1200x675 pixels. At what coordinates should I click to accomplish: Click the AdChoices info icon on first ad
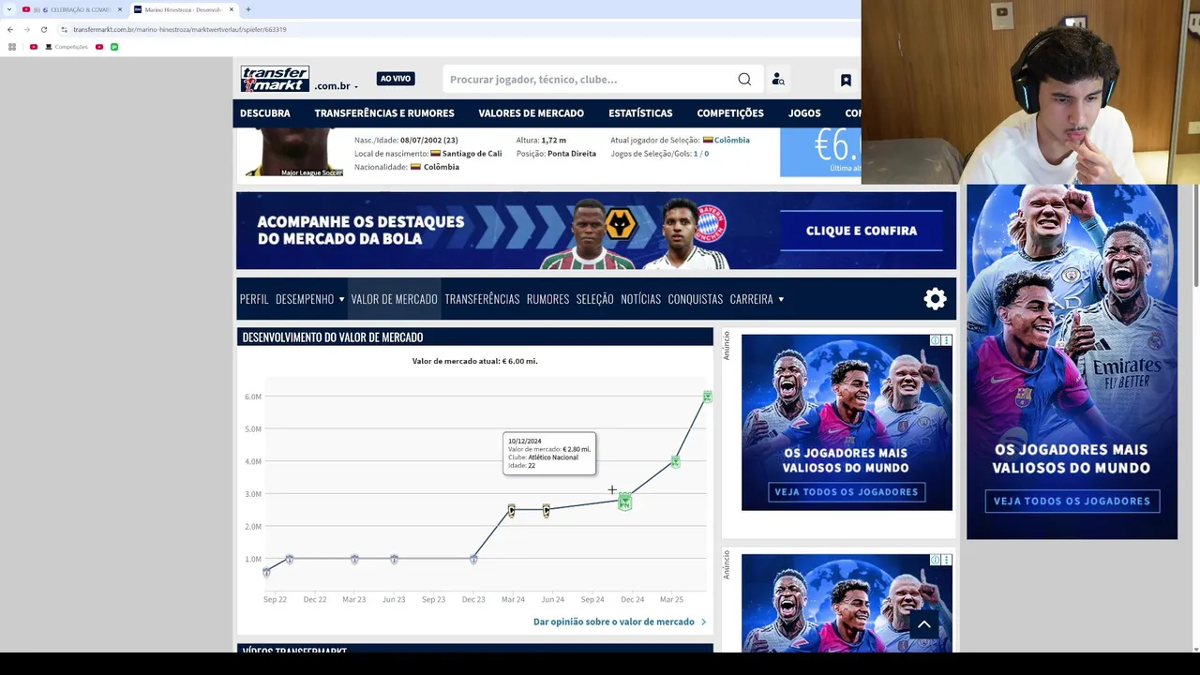(x=935, y=340)
